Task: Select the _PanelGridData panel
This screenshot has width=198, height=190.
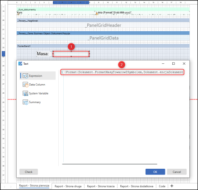Action: point(103,38)
